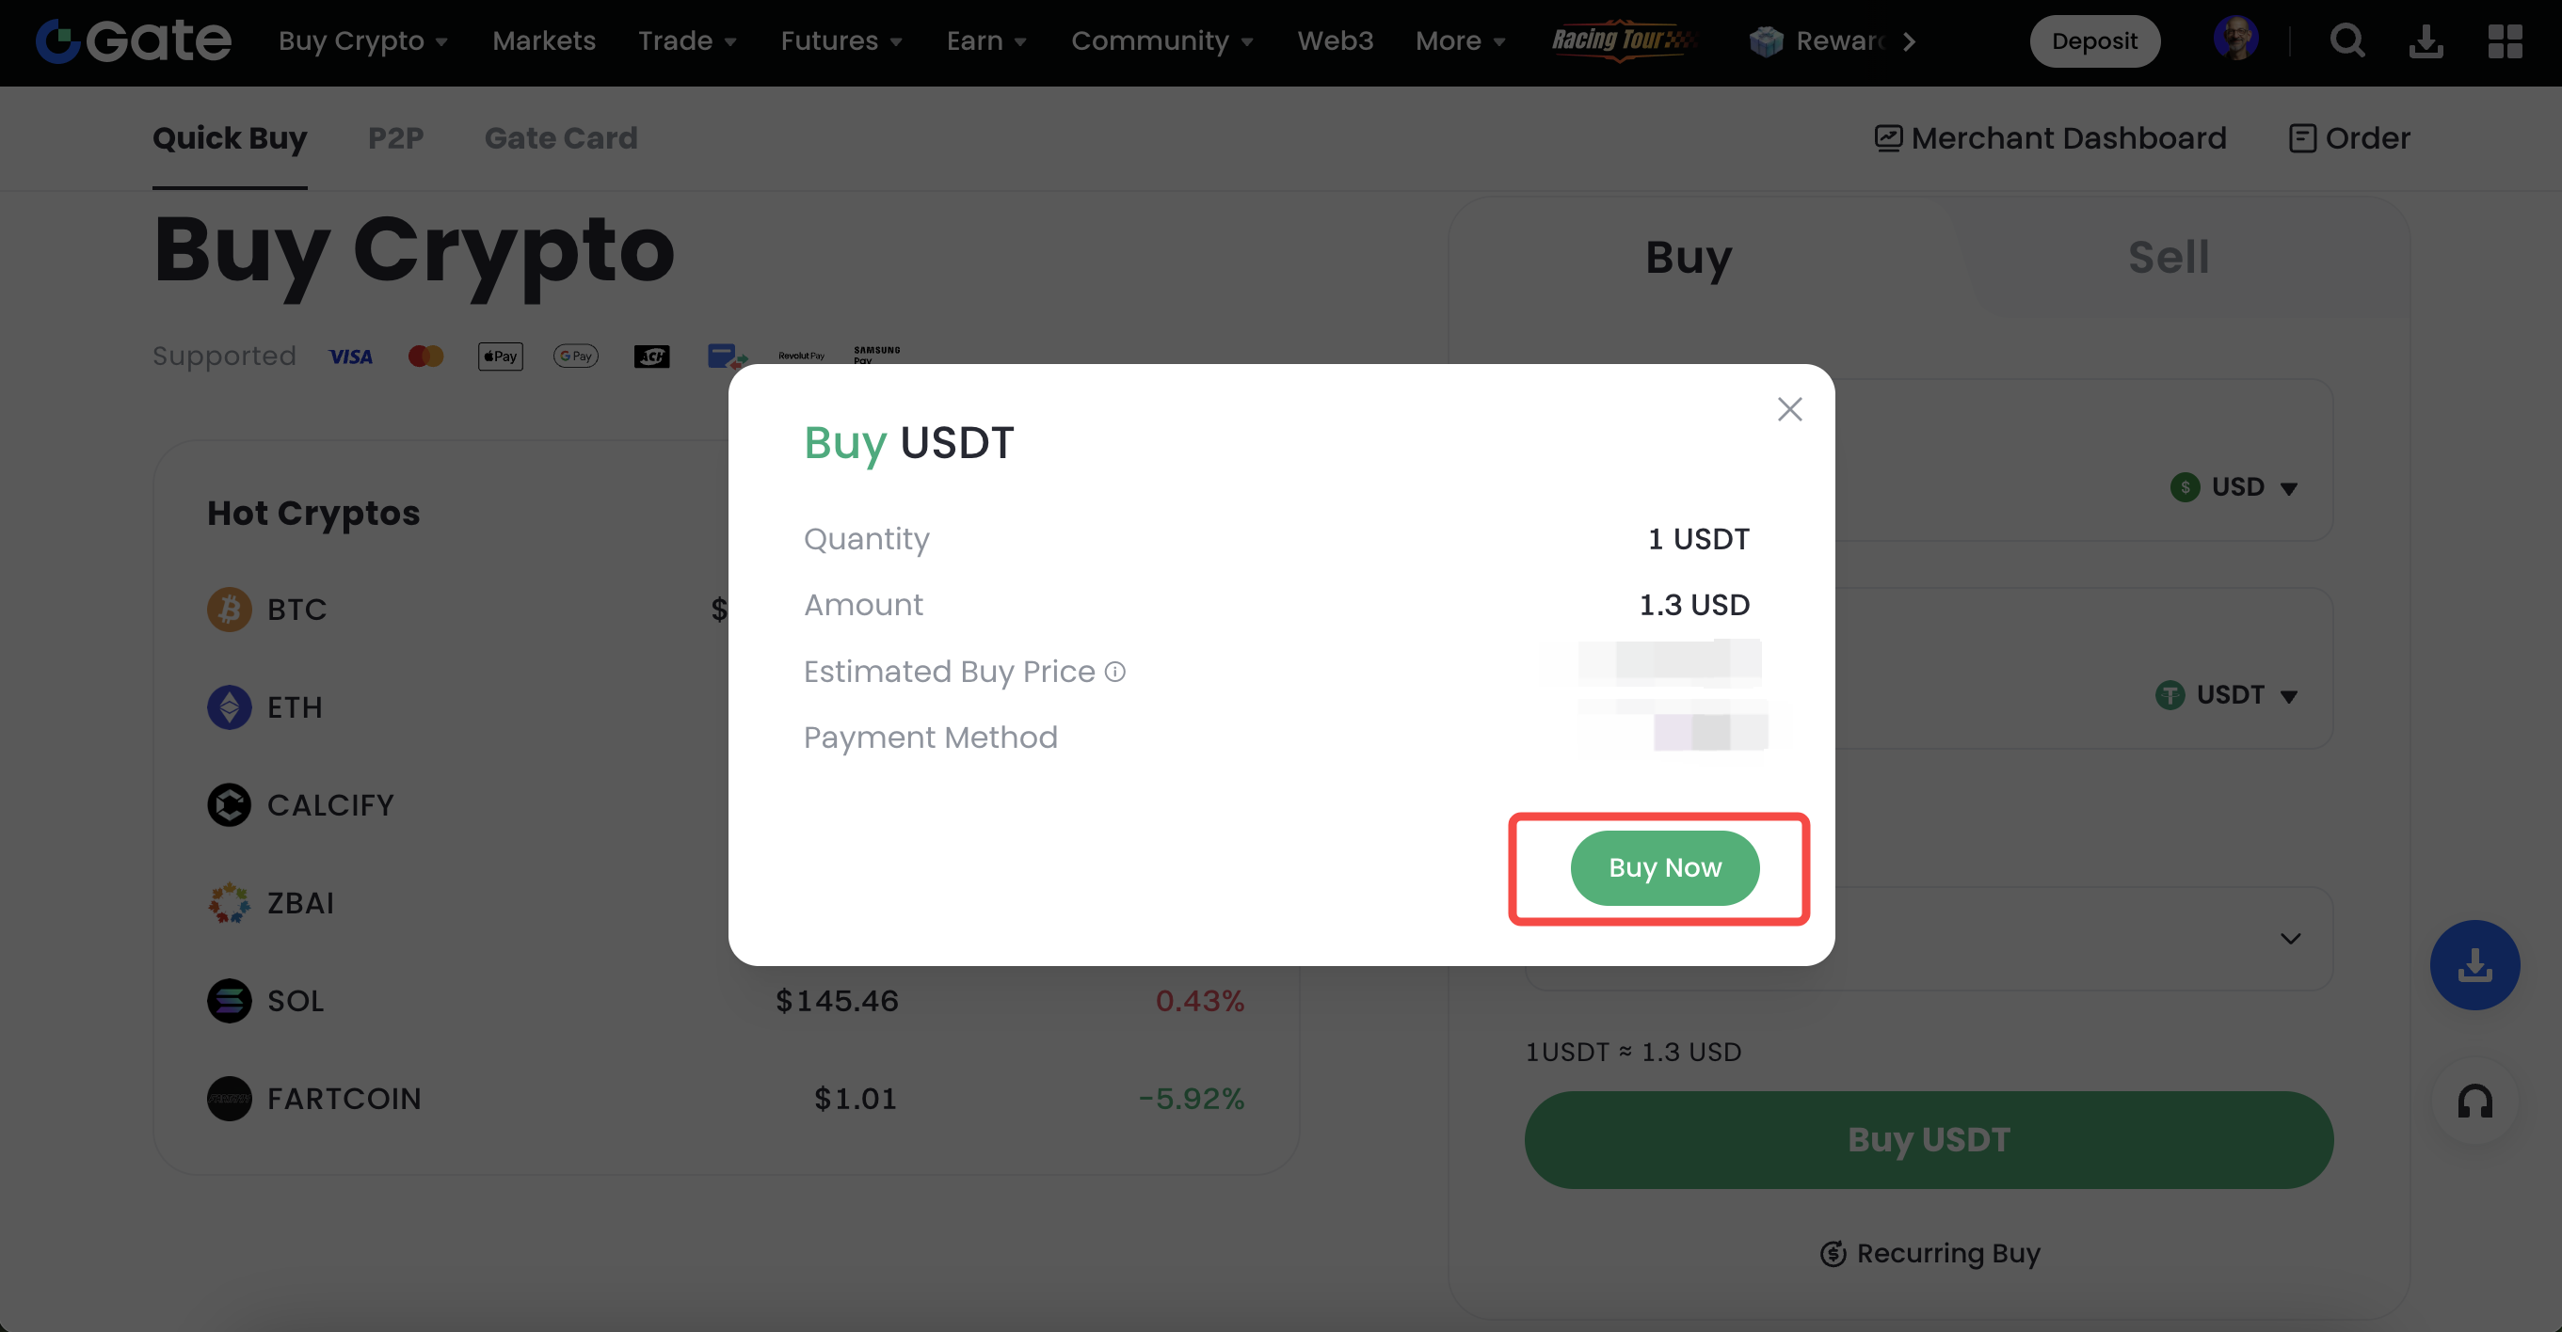This screenshot has width=2562, height=1332.
Task: Open the user profile avatar
Action: pyautogui.click(x=2234, y=40)
